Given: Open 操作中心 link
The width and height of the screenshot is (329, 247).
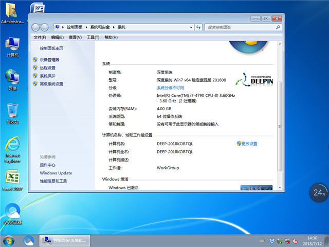Looking at the screenshot, I should click(48, 165).
